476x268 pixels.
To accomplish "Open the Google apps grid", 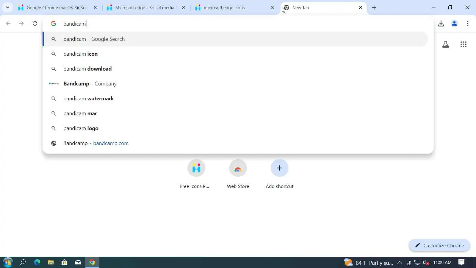I will coord(463,45).
